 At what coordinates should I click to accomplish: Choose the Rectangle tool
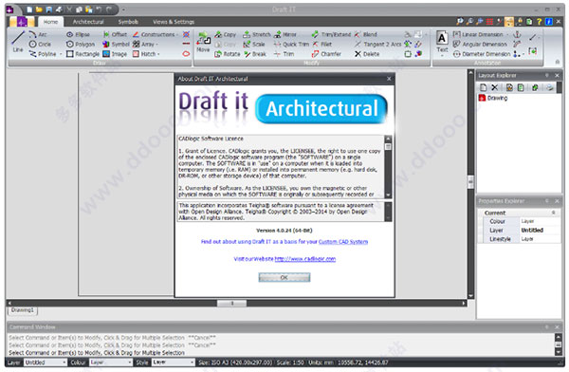click(x=83, y=54)
